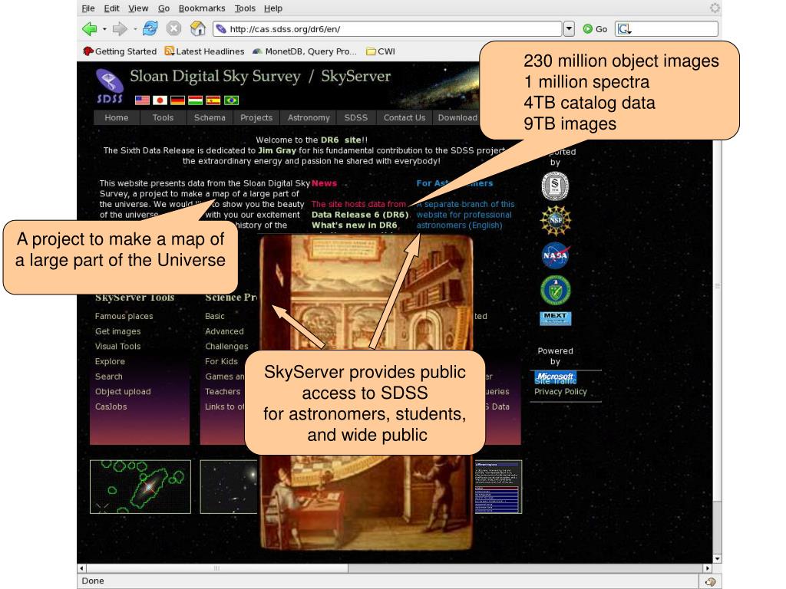The width and height of the screenshot is (786, 589).
Task: Click the Astronomy navigation tab
Action: click(x=309, y=117)
